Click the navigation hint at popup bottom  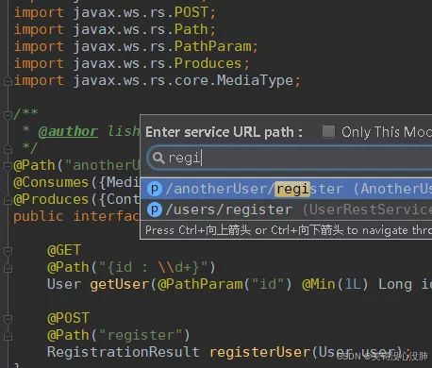pos(289,230)
